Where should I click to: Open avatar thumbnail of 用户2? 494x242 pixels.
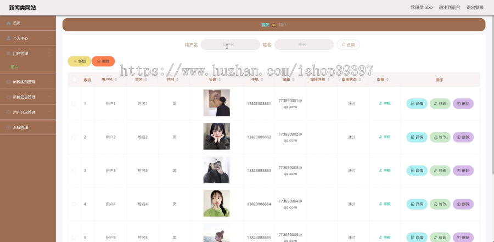point(216,137)
